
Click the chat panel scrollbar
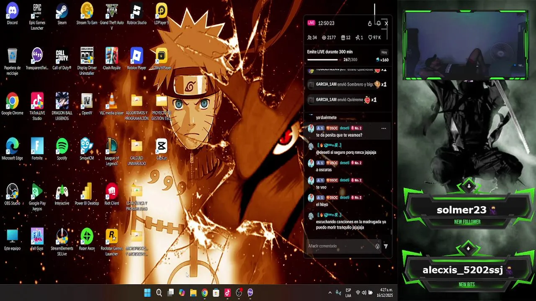click(391, 232)
